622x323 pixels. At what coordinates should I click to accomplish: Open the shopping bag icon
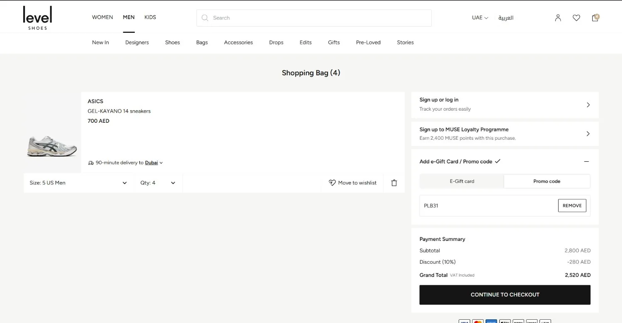pos(595,18)
